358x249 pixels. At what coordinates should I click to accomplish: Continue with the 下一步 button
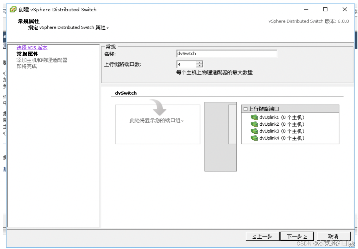297,236
